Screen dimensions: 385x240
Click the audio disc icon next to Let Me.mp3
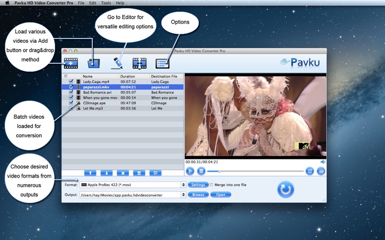click(78, 108)
